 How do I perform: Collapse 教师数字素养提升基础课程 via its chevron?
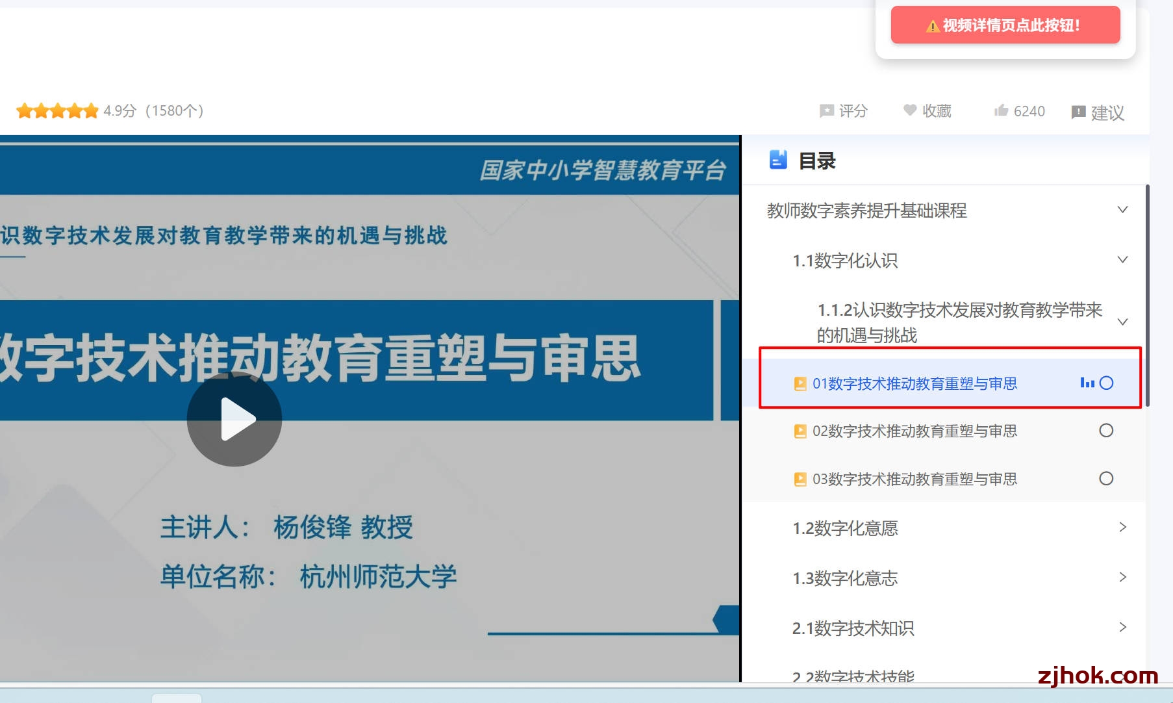click(1122, 209)
